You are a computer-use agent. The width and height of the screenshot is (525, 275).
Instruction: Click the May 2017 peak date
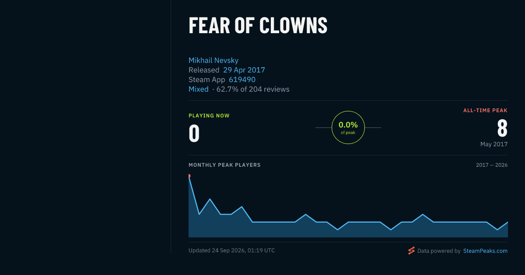494,144
